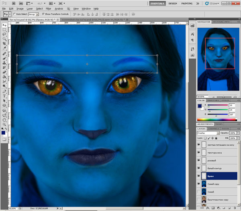This screenshot has height=211, width=241.
Task: Click the foreground color swatch in toolbox
Action: (x=3, y=132)
